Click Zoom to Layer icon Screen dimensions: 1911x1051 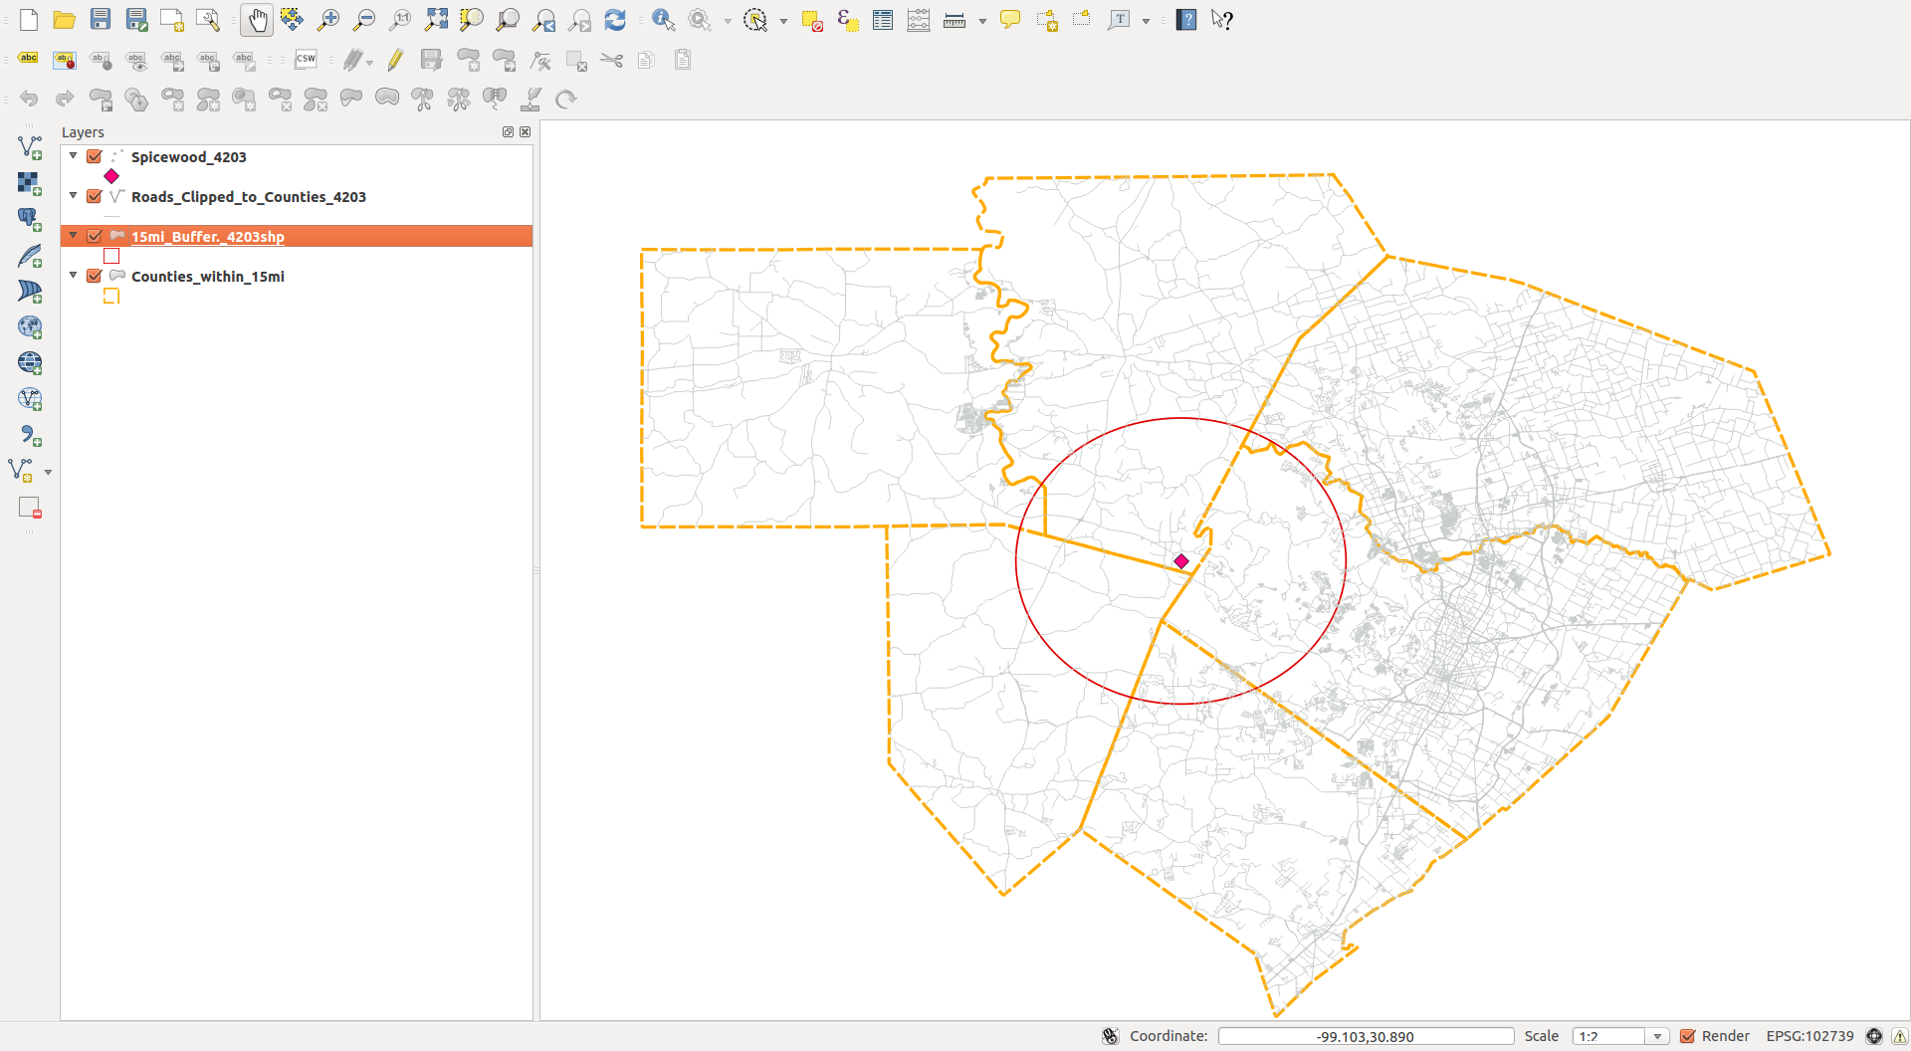[508, 20]
